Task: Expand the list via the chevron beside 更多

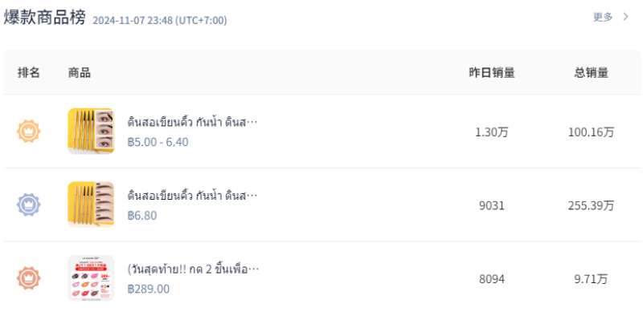Action: [x=626, y=17]
